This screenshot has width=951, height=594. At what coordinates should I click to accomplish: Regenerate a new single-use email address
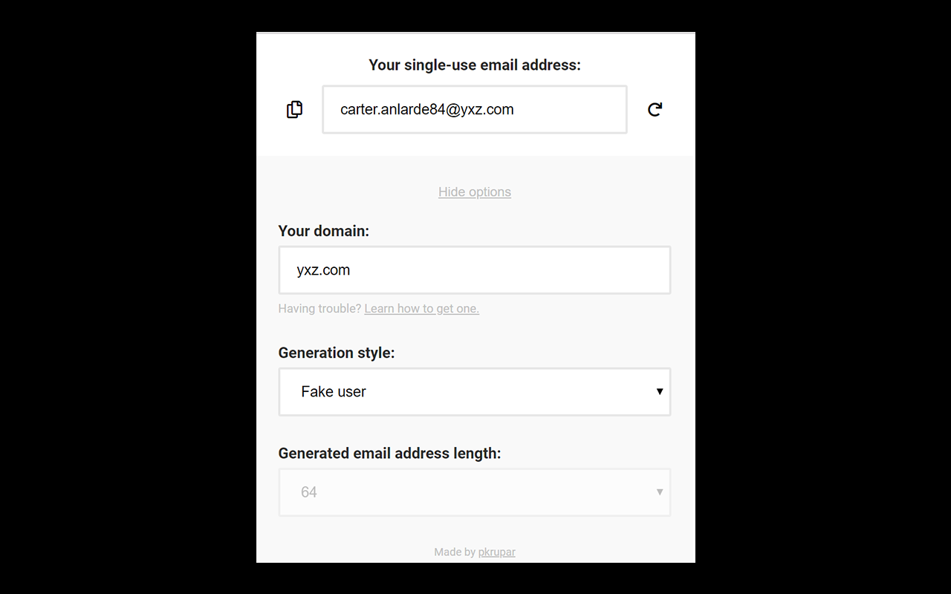[x=655, y=109]
